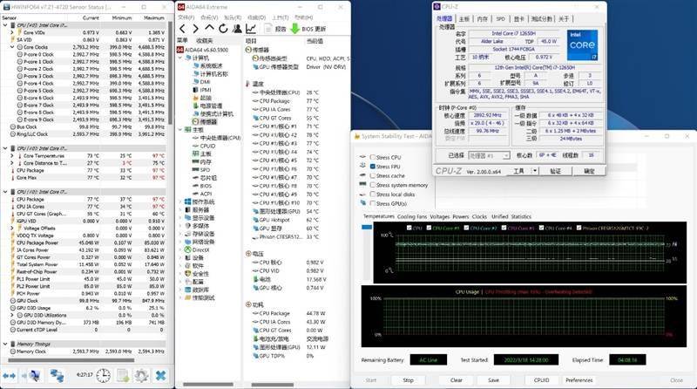Click the 报告 report icon in AIDA64
This screenshot has width=697, height=389.
[267, 29]
